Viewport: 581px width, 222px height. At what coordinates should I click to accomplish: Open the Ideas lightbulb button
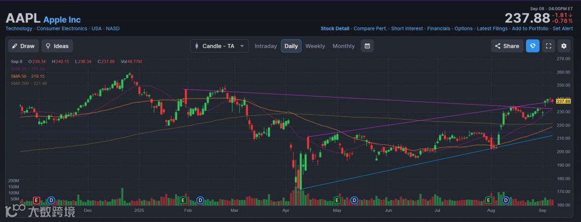click(57, 46)
